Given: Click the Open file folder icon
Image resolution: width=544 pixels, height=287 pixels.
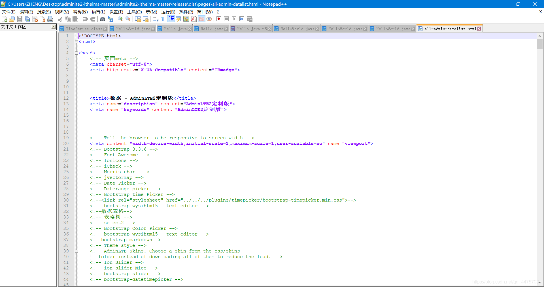Looking at the screenshot, I should pyautogui.click(x=12, y=19).
